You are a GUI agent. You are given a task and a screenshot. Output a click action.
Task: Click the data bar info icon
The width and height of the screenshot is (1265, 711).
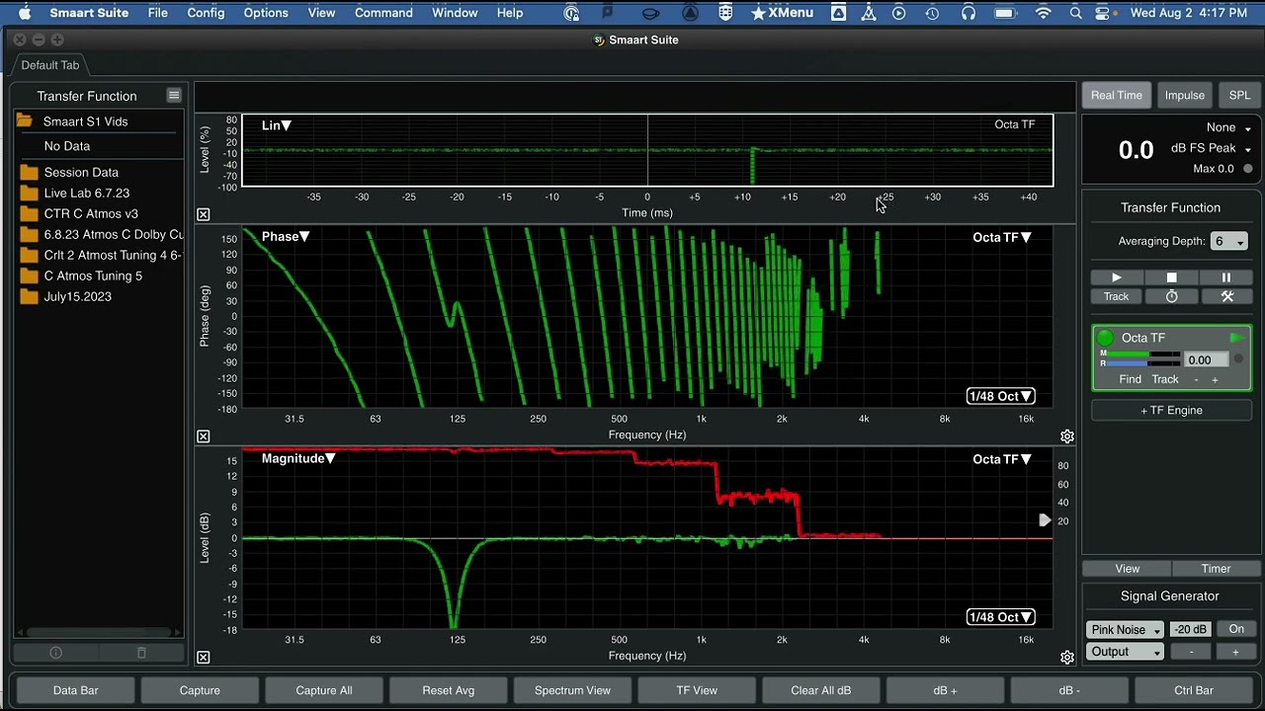[x=56, y=653]
